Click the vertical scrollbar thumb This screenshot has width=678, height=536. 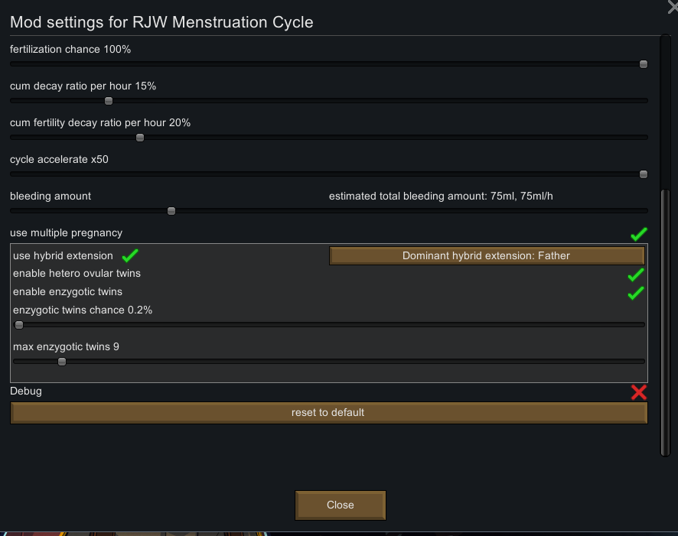pos(665,322)
